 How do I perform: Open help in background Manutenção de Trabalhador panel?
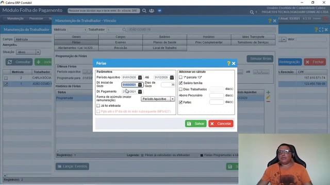click(x=316, y=30)
